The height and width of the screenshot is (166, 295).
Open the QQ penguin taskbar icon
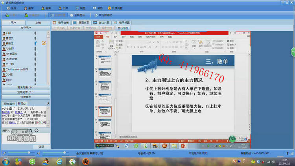[x=46, y=162]
